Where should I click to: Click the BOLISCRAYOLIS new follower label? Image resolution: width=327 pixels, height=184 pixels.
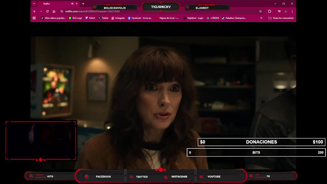[x=115, y=8]
